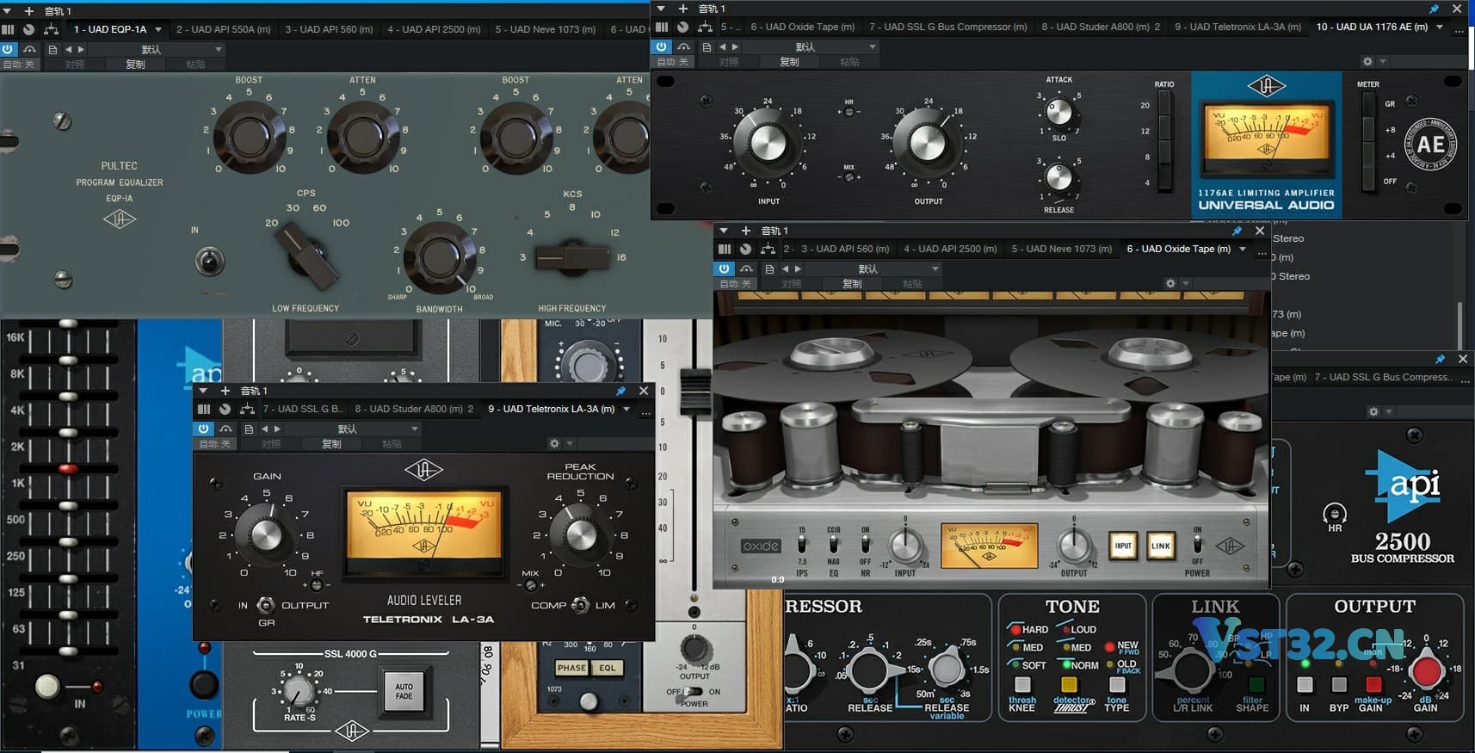The image size is (1475, 753).
Task: Click the 1176 AE INPUT knob
Action: pos(768,143)
